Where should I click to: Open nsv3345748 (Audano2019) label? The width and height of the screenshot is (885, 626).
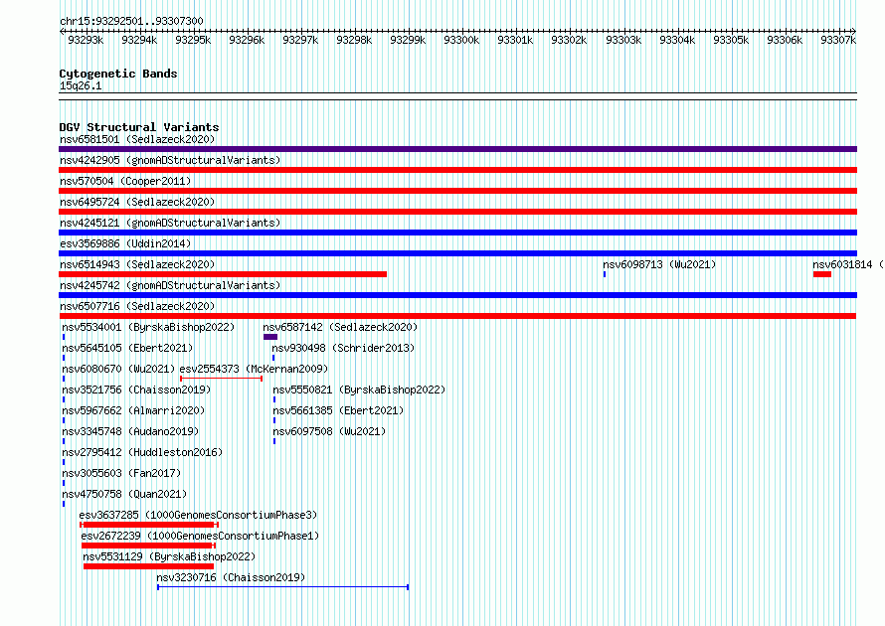pyautogui.click(x=130, y=431)
